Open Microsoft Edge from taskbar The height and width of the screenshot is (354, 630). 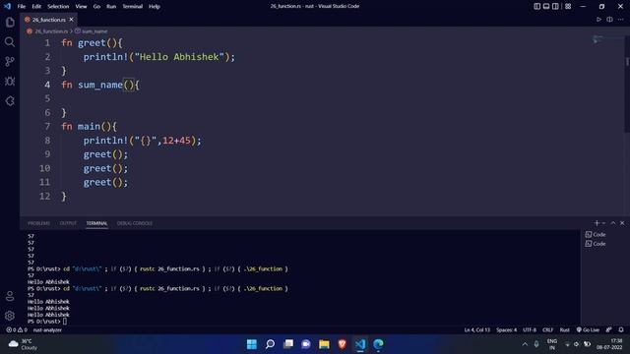(x=378, y=344)
